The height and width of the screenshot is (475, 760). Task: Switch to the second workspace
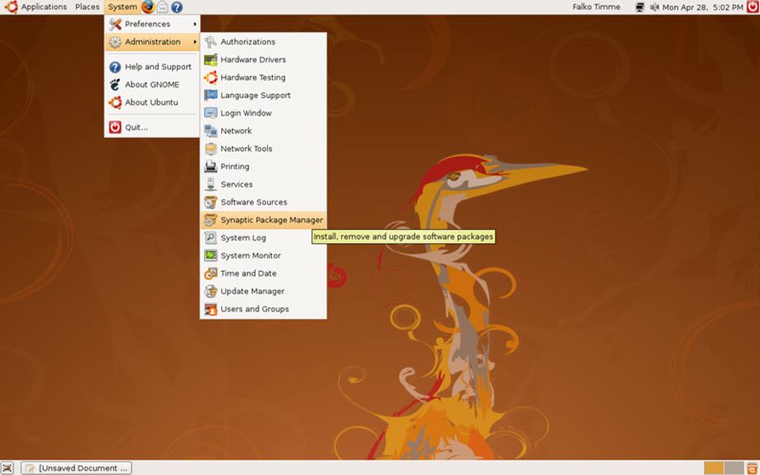734,468
